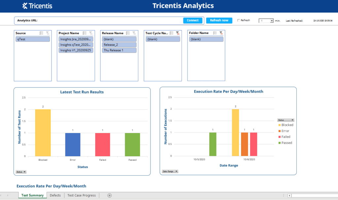Open Date Range dropdown in Execution Rate chart
The width and height of the screenshot is (338, 200).
(x=170, y=171)
